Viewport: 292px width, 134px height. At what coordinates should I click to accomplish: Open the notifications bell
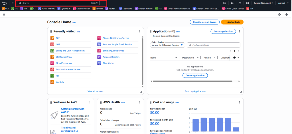232,3
